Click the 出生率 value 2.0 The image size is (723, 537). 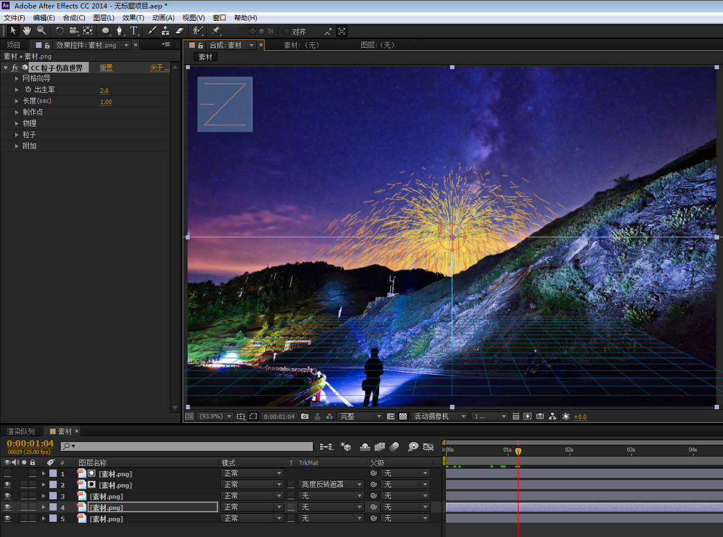click(104, 91)
